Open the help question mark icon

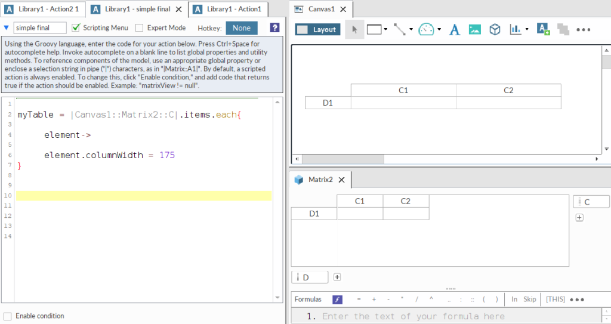click(x=274, y=28)
